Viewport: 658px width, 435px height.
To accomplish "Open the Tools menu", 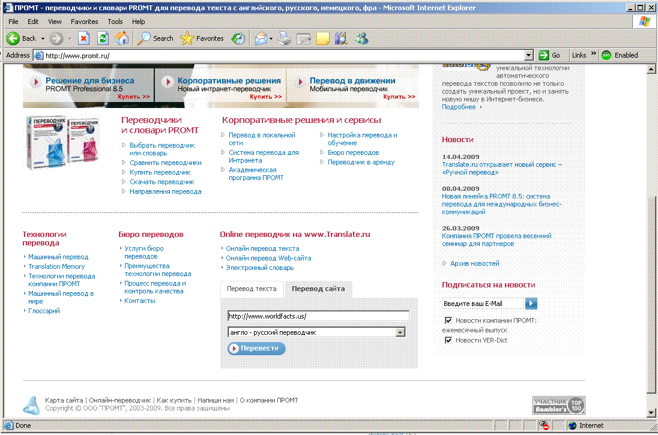I will pyautogui.click(x=115, y=22).
